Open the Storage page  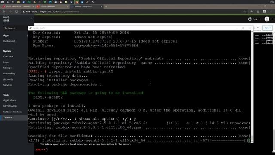click(7, 68)
